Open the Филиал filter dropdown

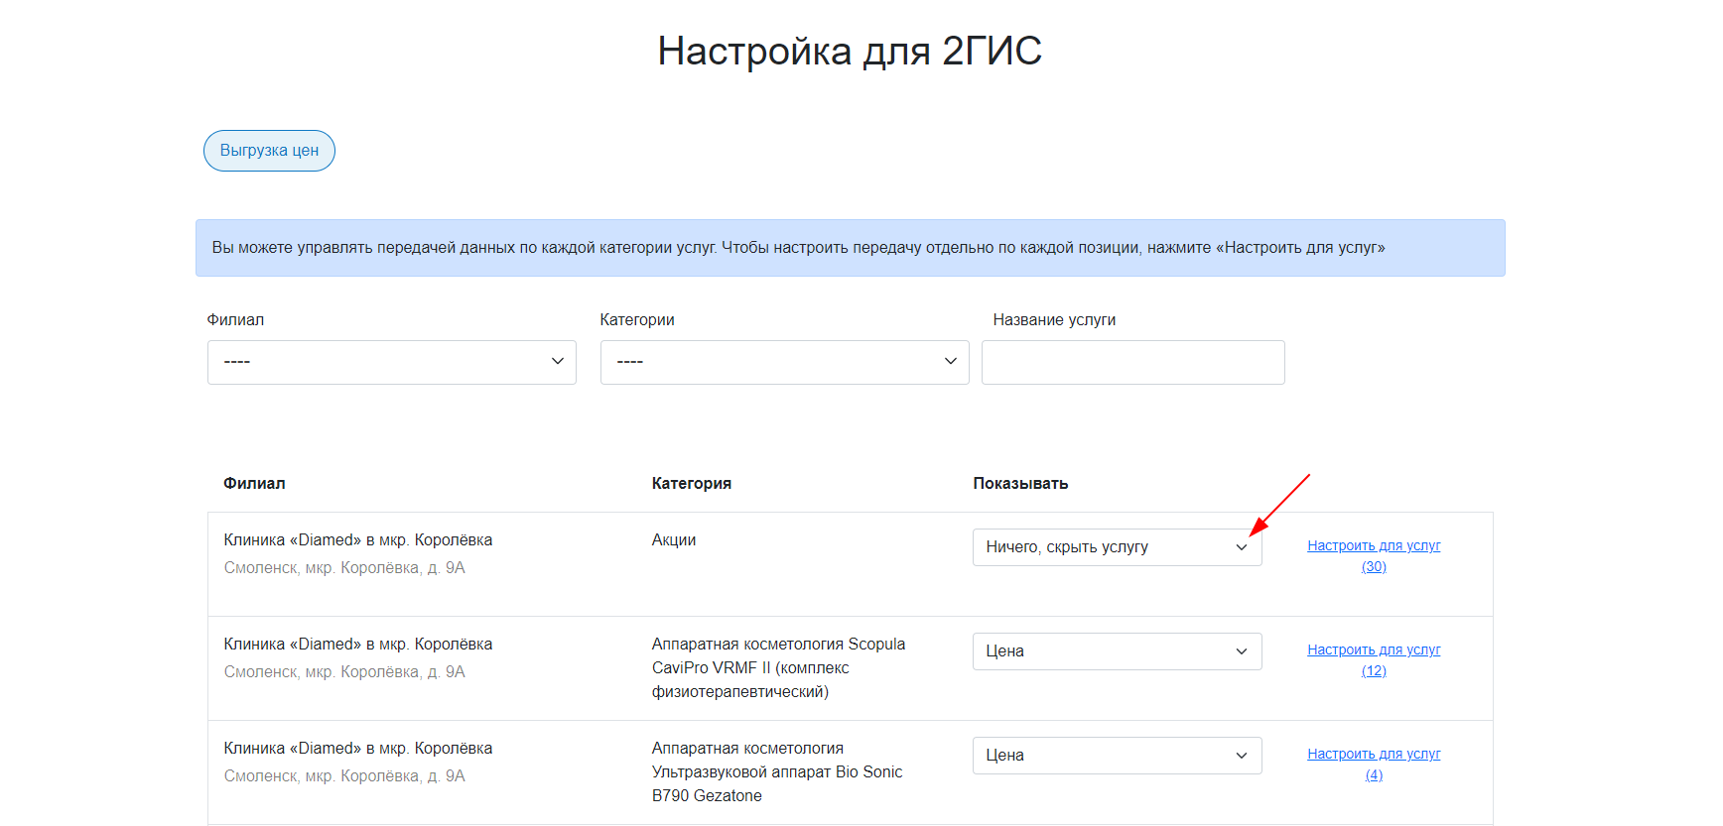point(392,362)
